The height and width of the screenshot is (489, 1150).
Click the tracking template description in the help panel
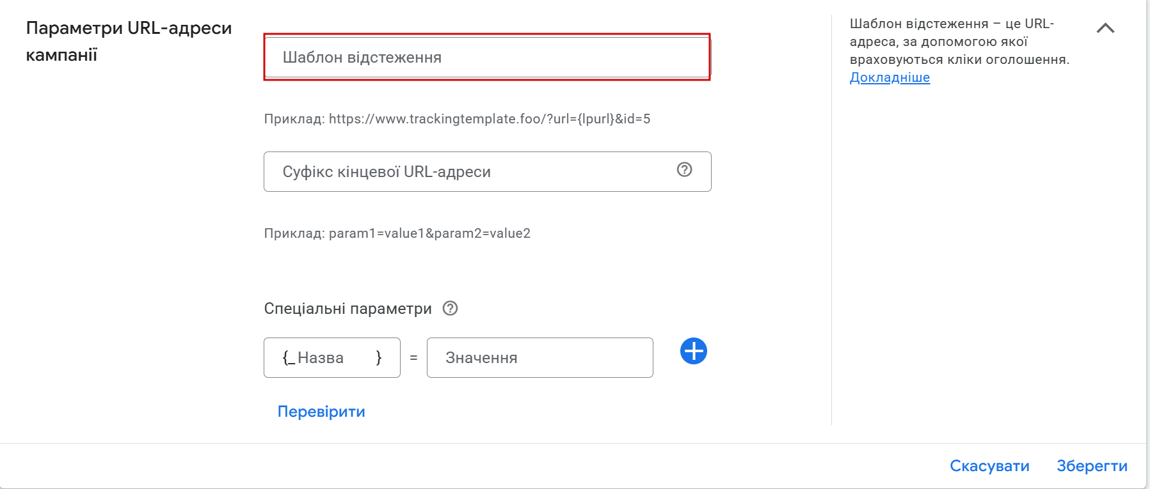pos(959,42)
